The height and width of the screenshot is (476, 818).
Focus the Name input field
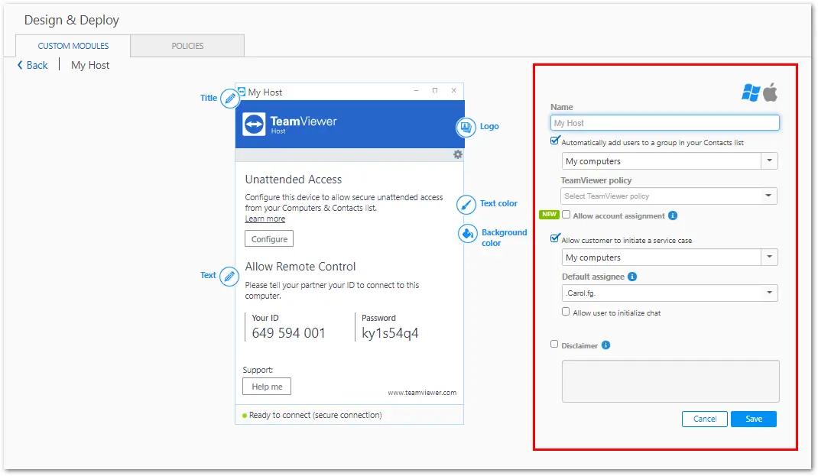tap(664, 123)
